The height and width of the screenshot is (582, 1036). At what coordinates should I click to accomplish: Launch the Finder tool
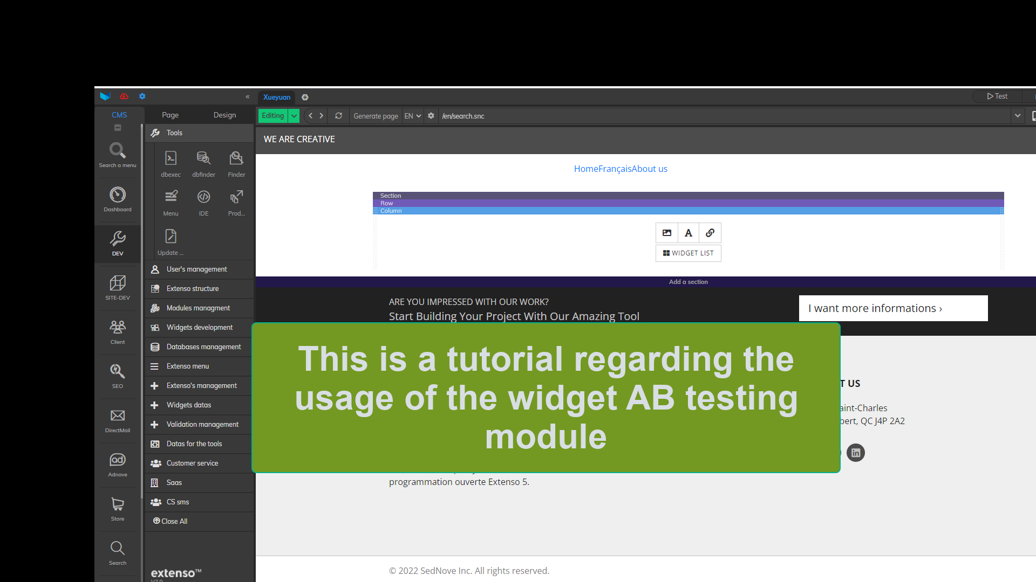coord(236,163)
